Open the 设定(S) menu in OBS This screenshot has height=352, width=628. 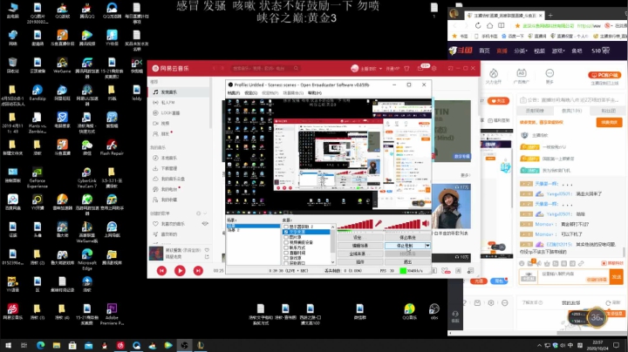250,93
